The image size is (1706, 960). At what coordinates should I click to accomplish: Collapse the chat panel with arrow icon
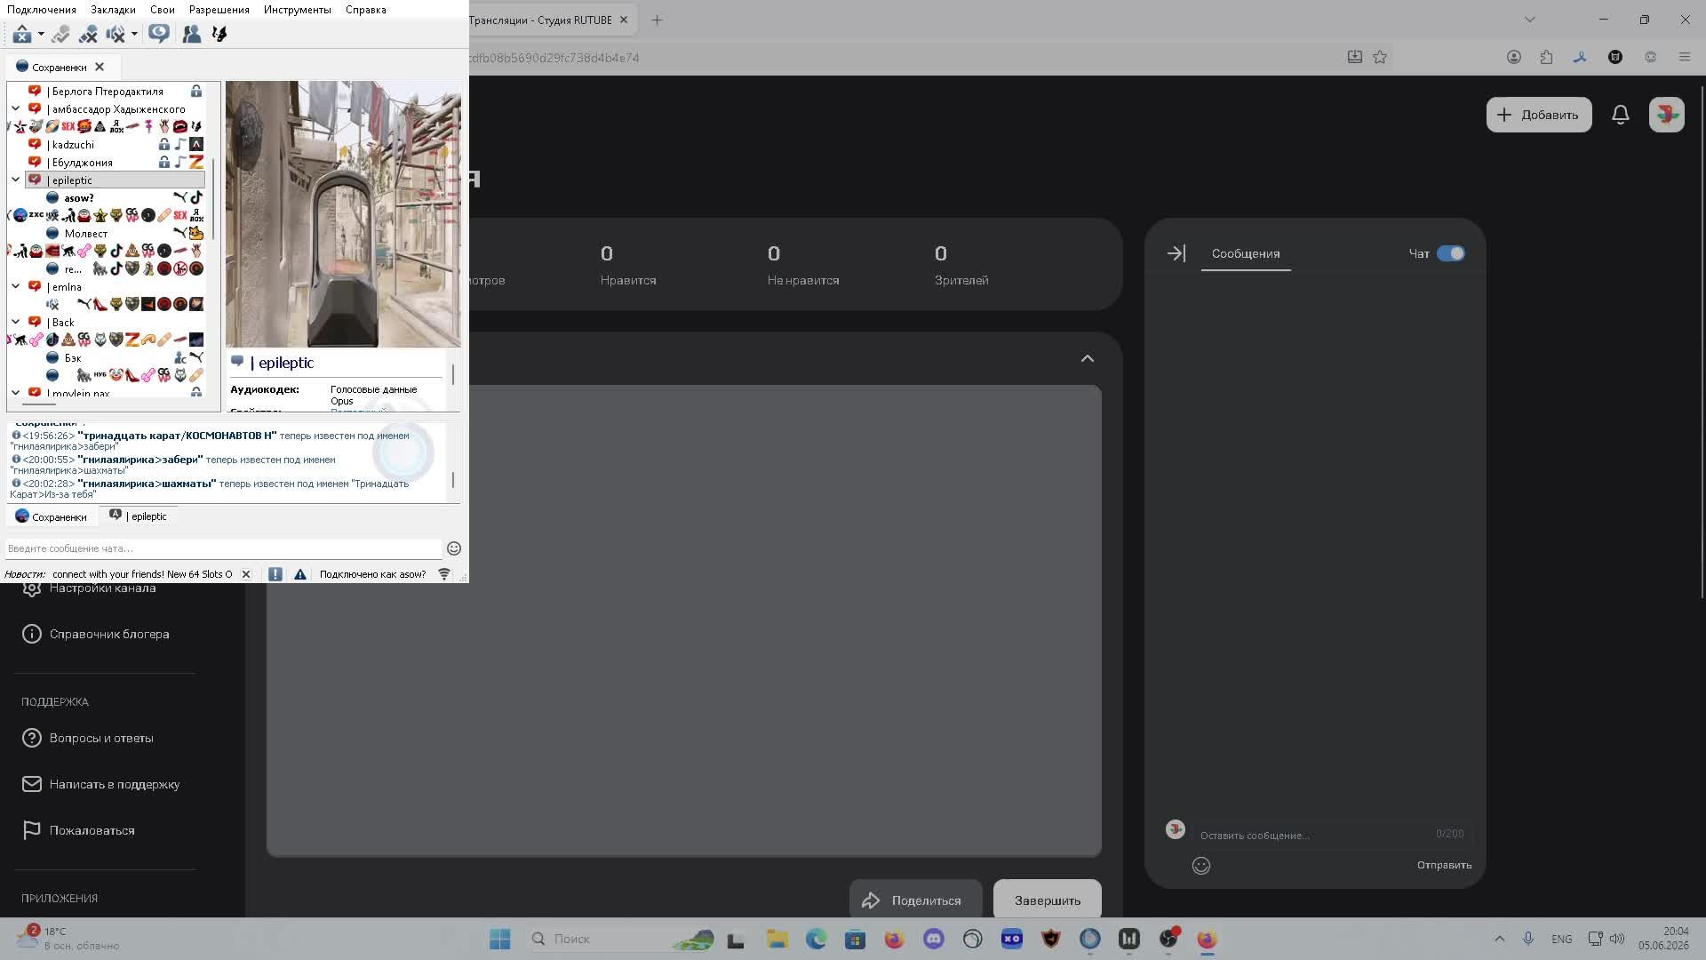tap(1176, 253)
